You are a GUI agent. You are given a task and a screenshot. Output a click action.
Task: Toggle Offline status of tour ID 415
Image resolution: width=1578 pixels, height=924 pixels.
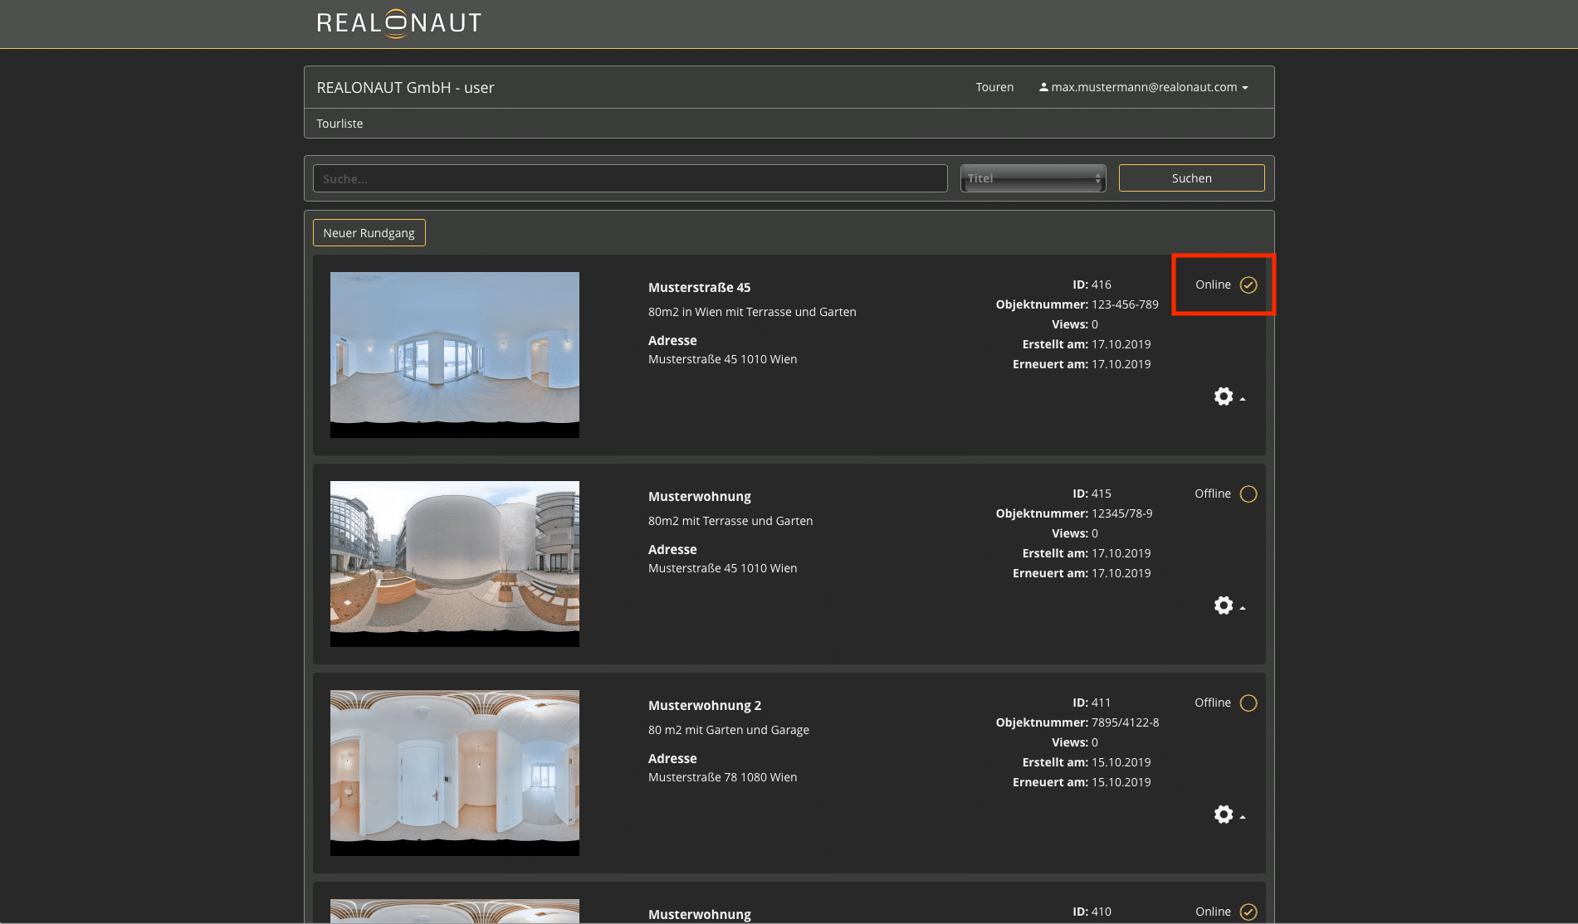click(1248, 494)
